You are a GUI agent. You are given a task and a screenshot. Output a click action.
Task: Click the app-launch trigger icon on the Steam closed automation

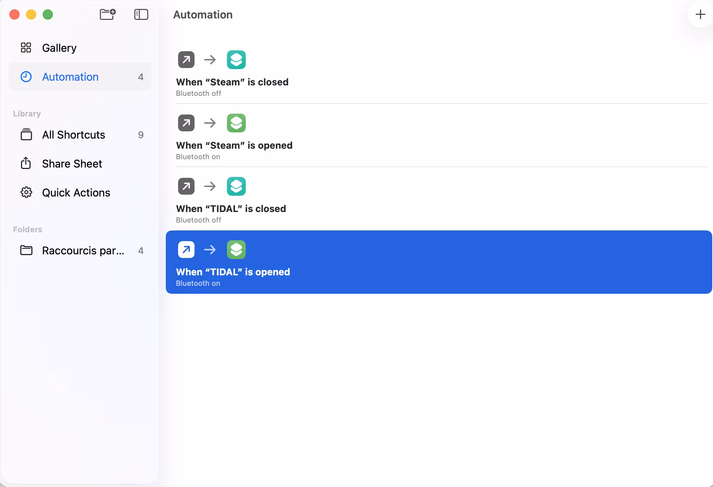(x=186, y=59)
